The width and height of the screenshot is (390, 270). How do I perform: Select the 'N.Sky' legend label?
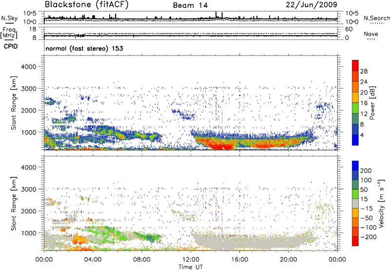point(9,18)
